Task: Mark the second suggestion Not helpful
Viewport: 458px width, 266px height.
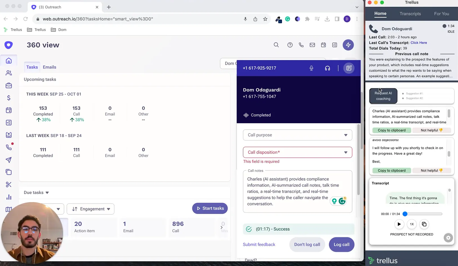Action: coord(432,170)
